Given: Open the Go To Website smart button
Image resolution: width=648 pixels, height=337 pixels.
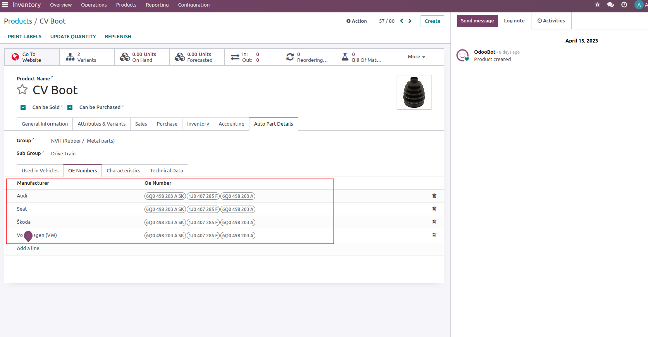Looking at the screenshot, I should (32, 57).
